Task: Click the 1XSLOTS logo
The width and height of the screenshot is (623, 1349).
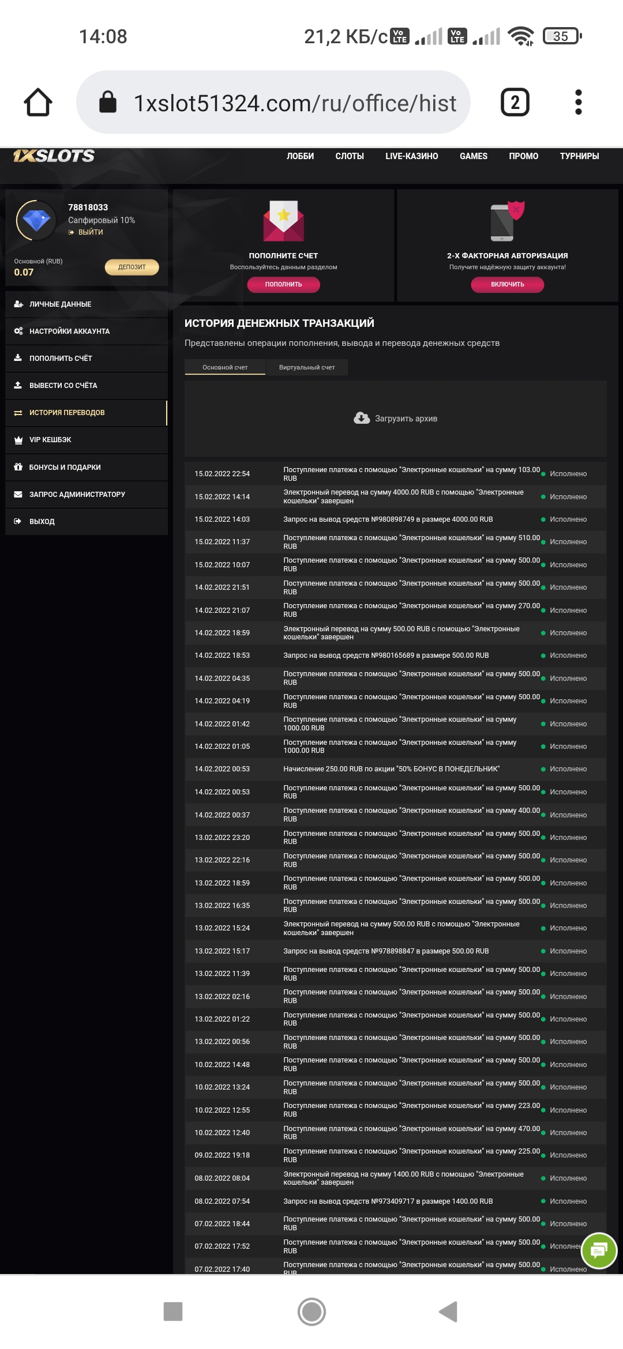Action: tap(54, 156)
